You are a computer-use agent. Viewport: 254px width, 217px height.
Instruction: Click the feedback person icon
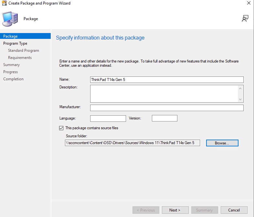coord(245,18)
